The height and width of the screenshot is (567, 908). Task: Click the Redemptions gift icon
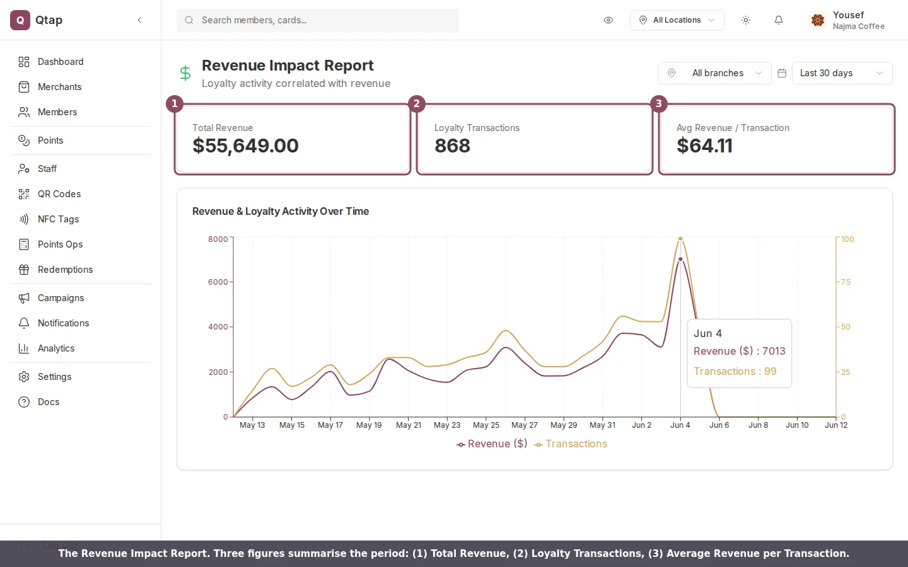pos(24,270)
